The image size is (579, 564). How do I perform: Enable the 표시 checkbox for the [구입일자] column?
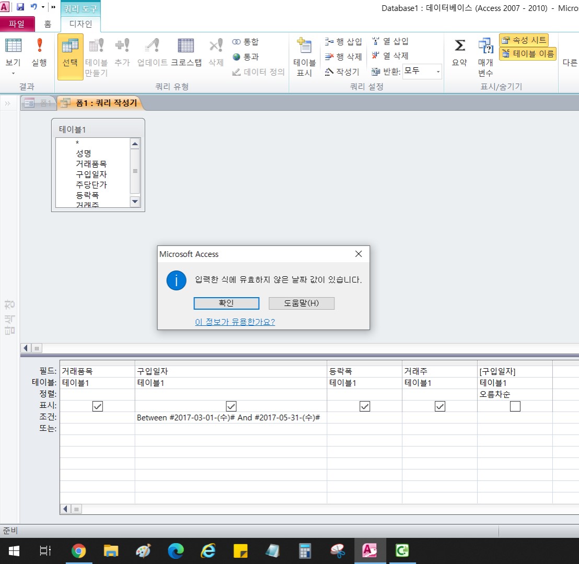(515, 406)
